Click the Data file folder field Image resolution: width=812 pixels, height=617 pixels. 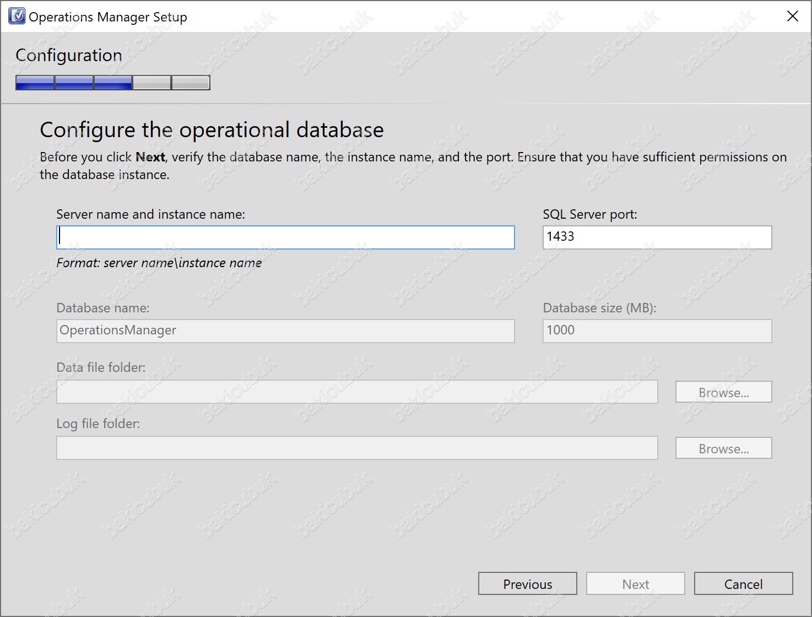pyautogui.click(x=357, y=392)
